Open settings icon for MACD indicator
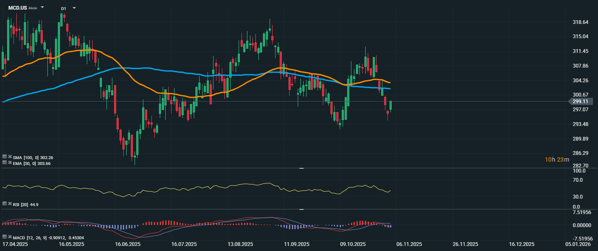The width and height of the screenshot is (598, 251). tap(5, 238)
